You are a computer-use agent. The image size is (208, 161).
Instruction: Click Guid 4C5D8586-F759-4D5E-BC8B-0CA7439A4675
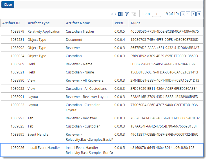tap(165, 31)
